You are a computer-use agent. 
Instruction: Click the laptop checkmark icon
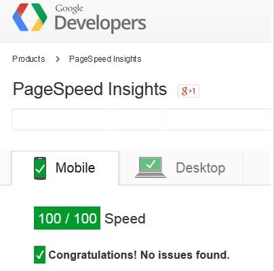151,168
